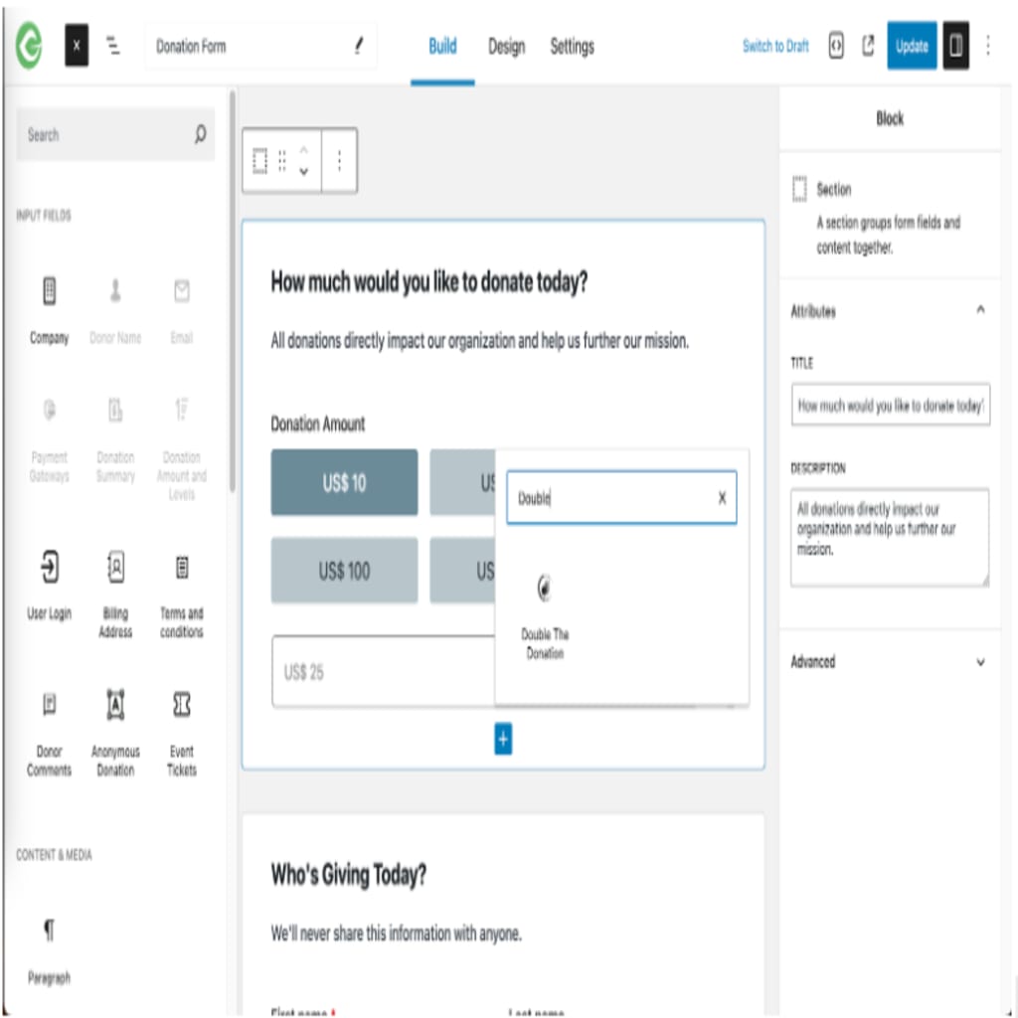Click the Update button
Screen dimensions: 1018x1018
(x=912, y=46)
